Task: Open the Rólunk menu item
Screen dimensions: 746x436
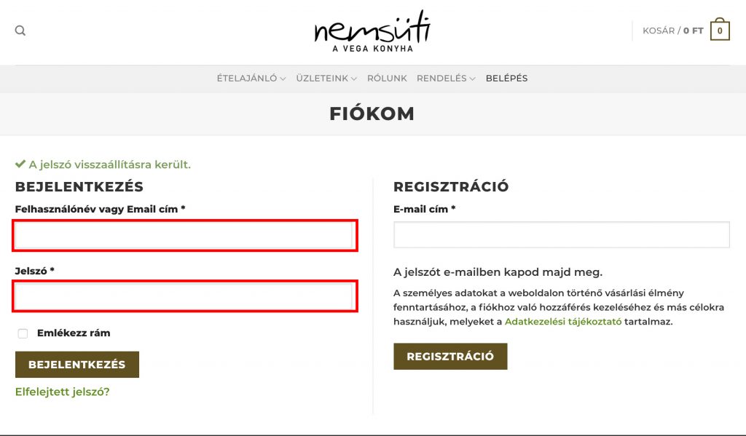Action: [387, 79]
